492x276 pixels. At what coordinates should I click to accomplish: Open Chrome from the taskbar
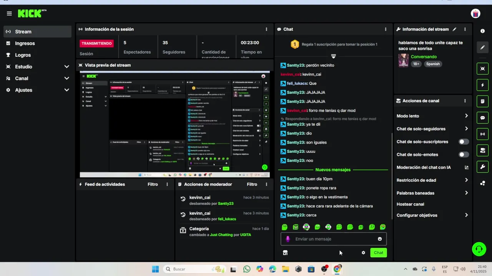click(x=337, y=269)
